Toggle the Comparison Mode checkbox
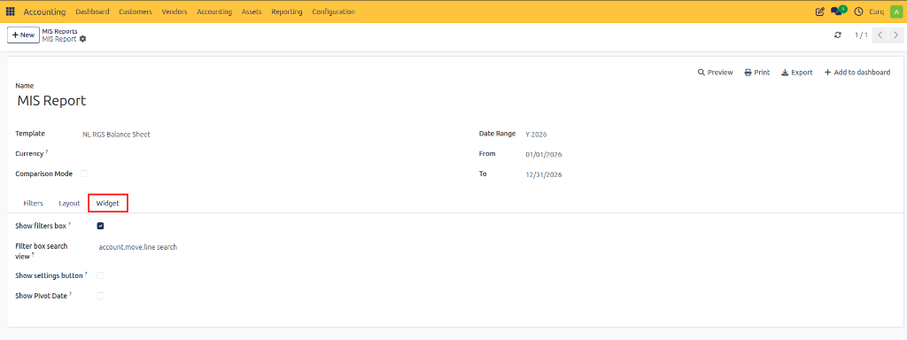The width and height of the screenshot is (907, 340). (x=84, y=174)
